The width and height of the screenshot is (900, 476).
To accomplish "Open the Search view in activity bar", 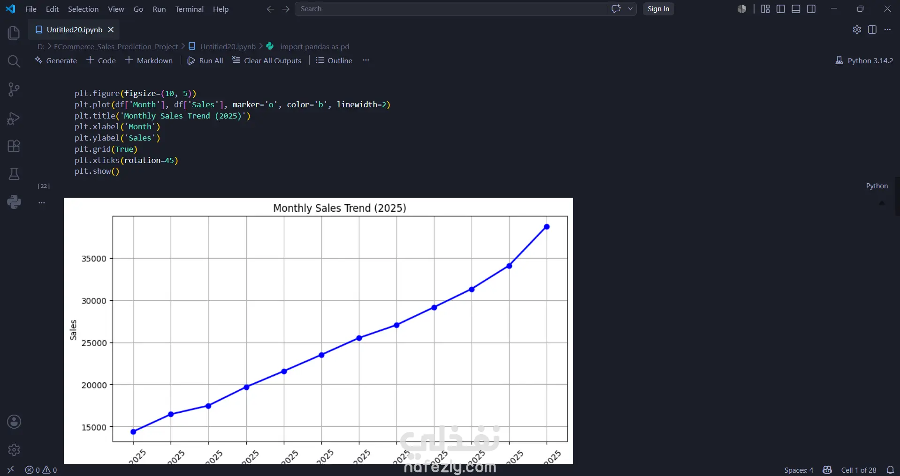I will [x=14, y=61].
